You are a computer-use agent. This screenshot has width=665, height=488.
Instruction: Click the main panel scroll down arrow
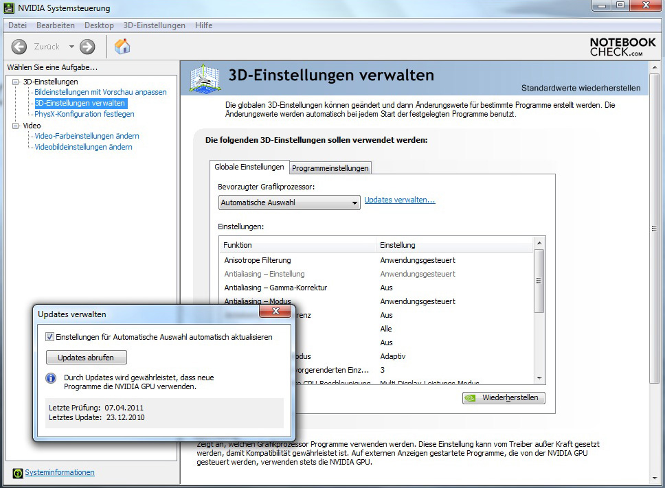pos(655,478)
